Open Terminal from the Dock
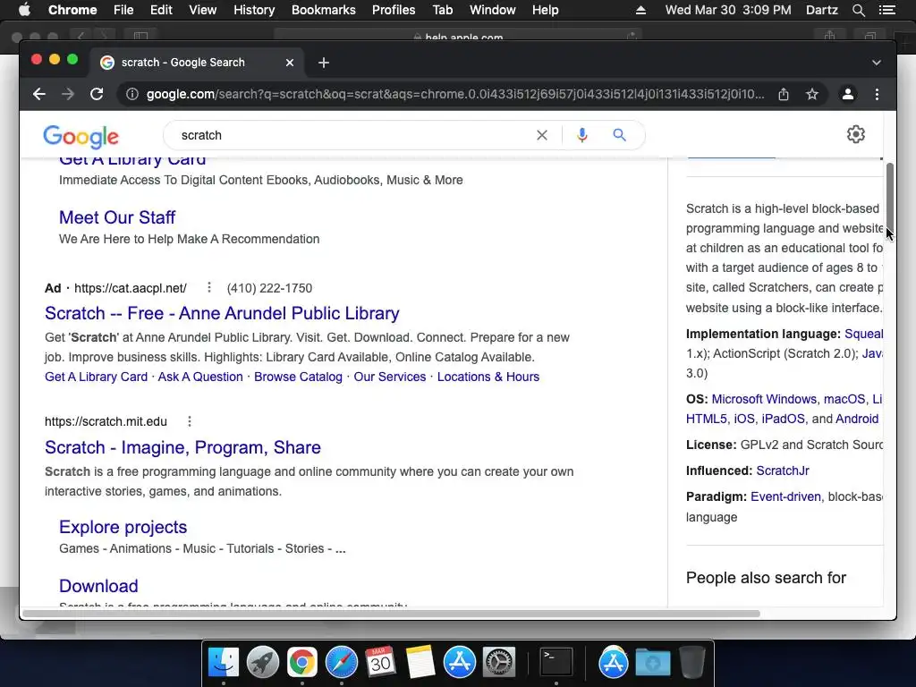The height and width of the screenshot is (687, 916). (x=556, y=662)
